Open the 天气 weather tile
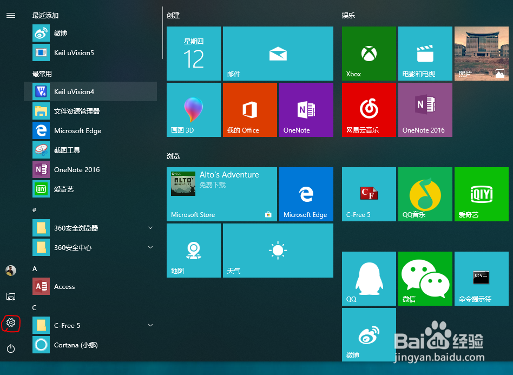The height and width of the screenshot is (375, 513). [278, 251]
